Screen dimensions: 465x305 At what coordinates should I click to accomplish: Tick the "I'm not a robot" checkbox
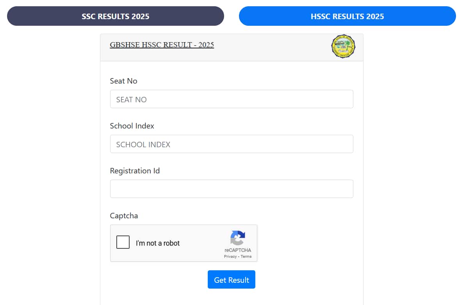click(123, 243)
